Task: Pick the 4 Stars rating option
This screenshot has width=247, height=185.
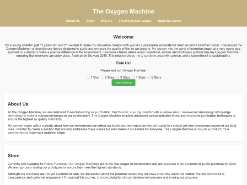Action: pos(133,77)
